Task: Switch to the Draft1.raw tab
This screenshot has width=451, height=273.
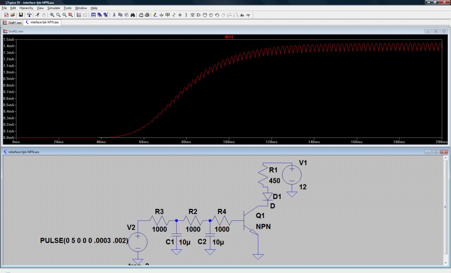Action: [12, 23]
